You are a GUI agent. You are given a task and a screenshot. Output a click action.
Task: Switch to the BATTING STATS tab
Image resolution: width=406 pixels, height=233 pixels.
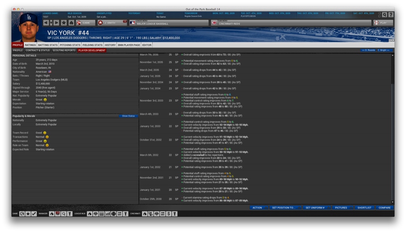tap(48, 45)
